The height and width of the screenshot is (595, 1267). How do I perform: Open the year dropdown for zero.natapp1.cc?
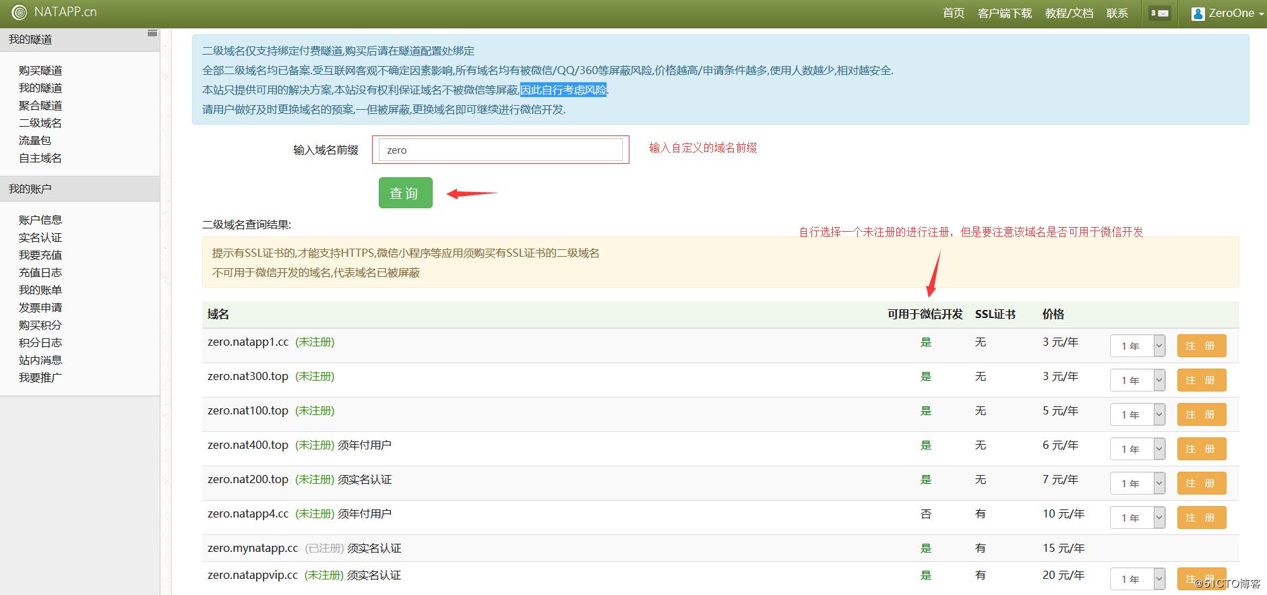click(1137, 346)
